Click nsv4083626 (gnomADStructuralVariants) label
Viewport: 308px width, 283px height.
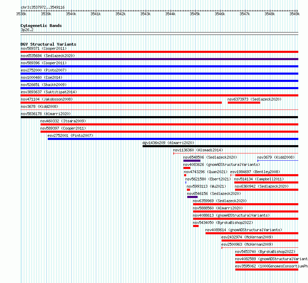(221, 164)
